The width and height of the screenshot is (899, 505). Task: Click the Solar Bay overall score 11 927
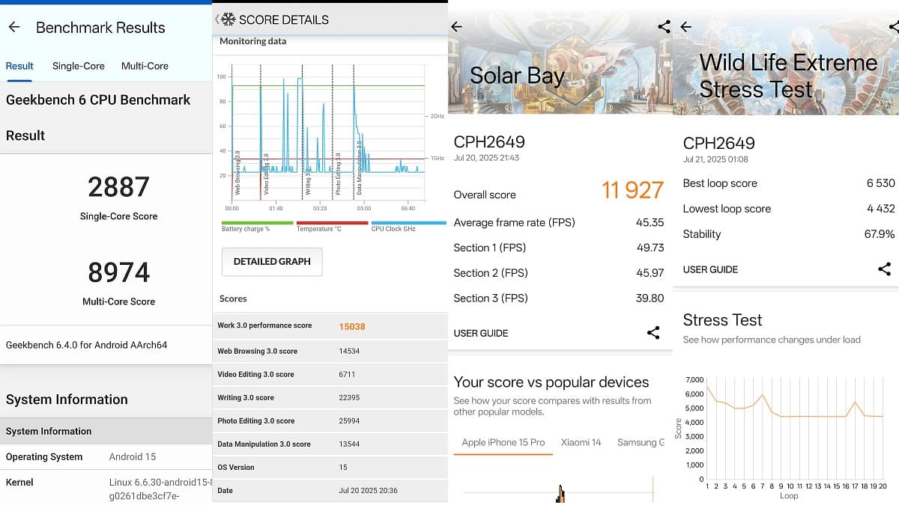[633, 190]
